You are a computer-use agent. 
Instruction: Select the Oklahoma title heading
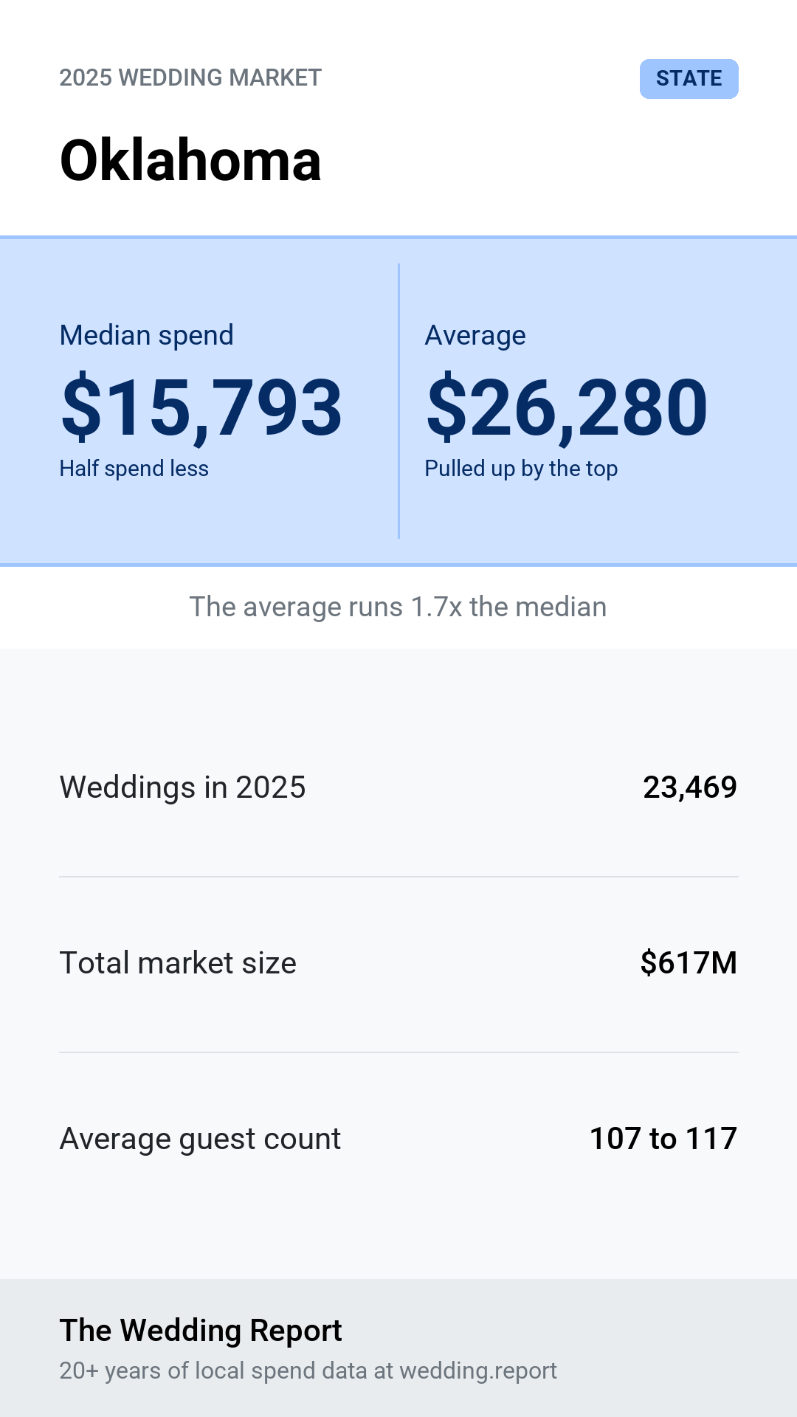tap(190, 160)
